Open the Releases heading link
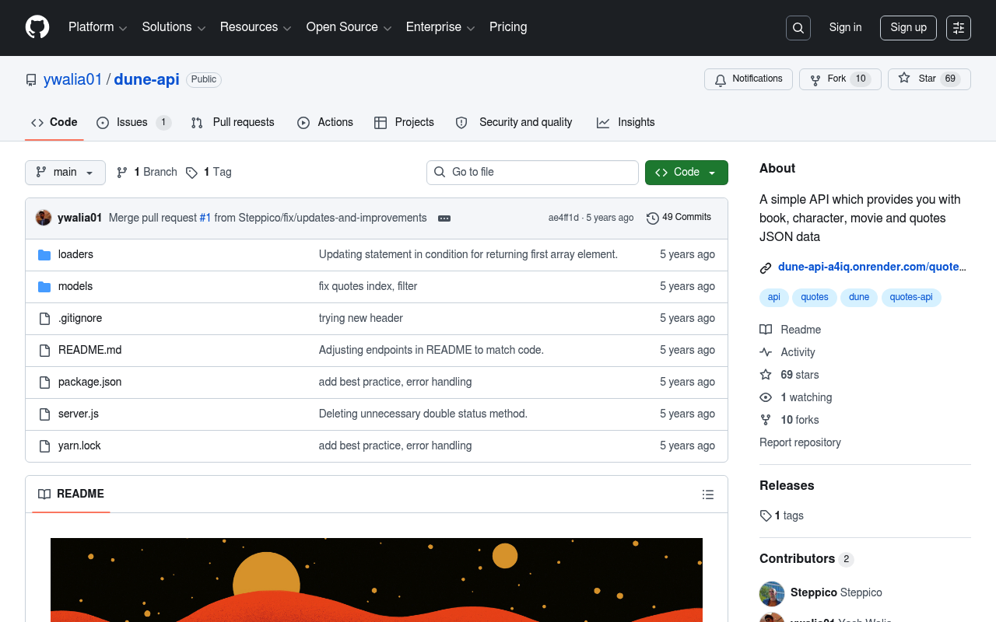The width and height of the screenshot is (996, 622). click(787, 485)
